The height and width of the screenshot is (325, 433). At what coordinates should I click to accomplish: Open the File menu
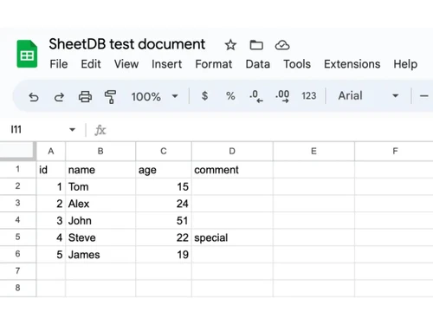[x=59, y=64]
